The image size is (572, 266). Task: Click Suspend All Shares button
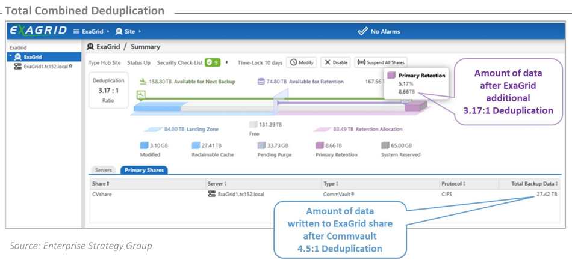click(381, 62)
